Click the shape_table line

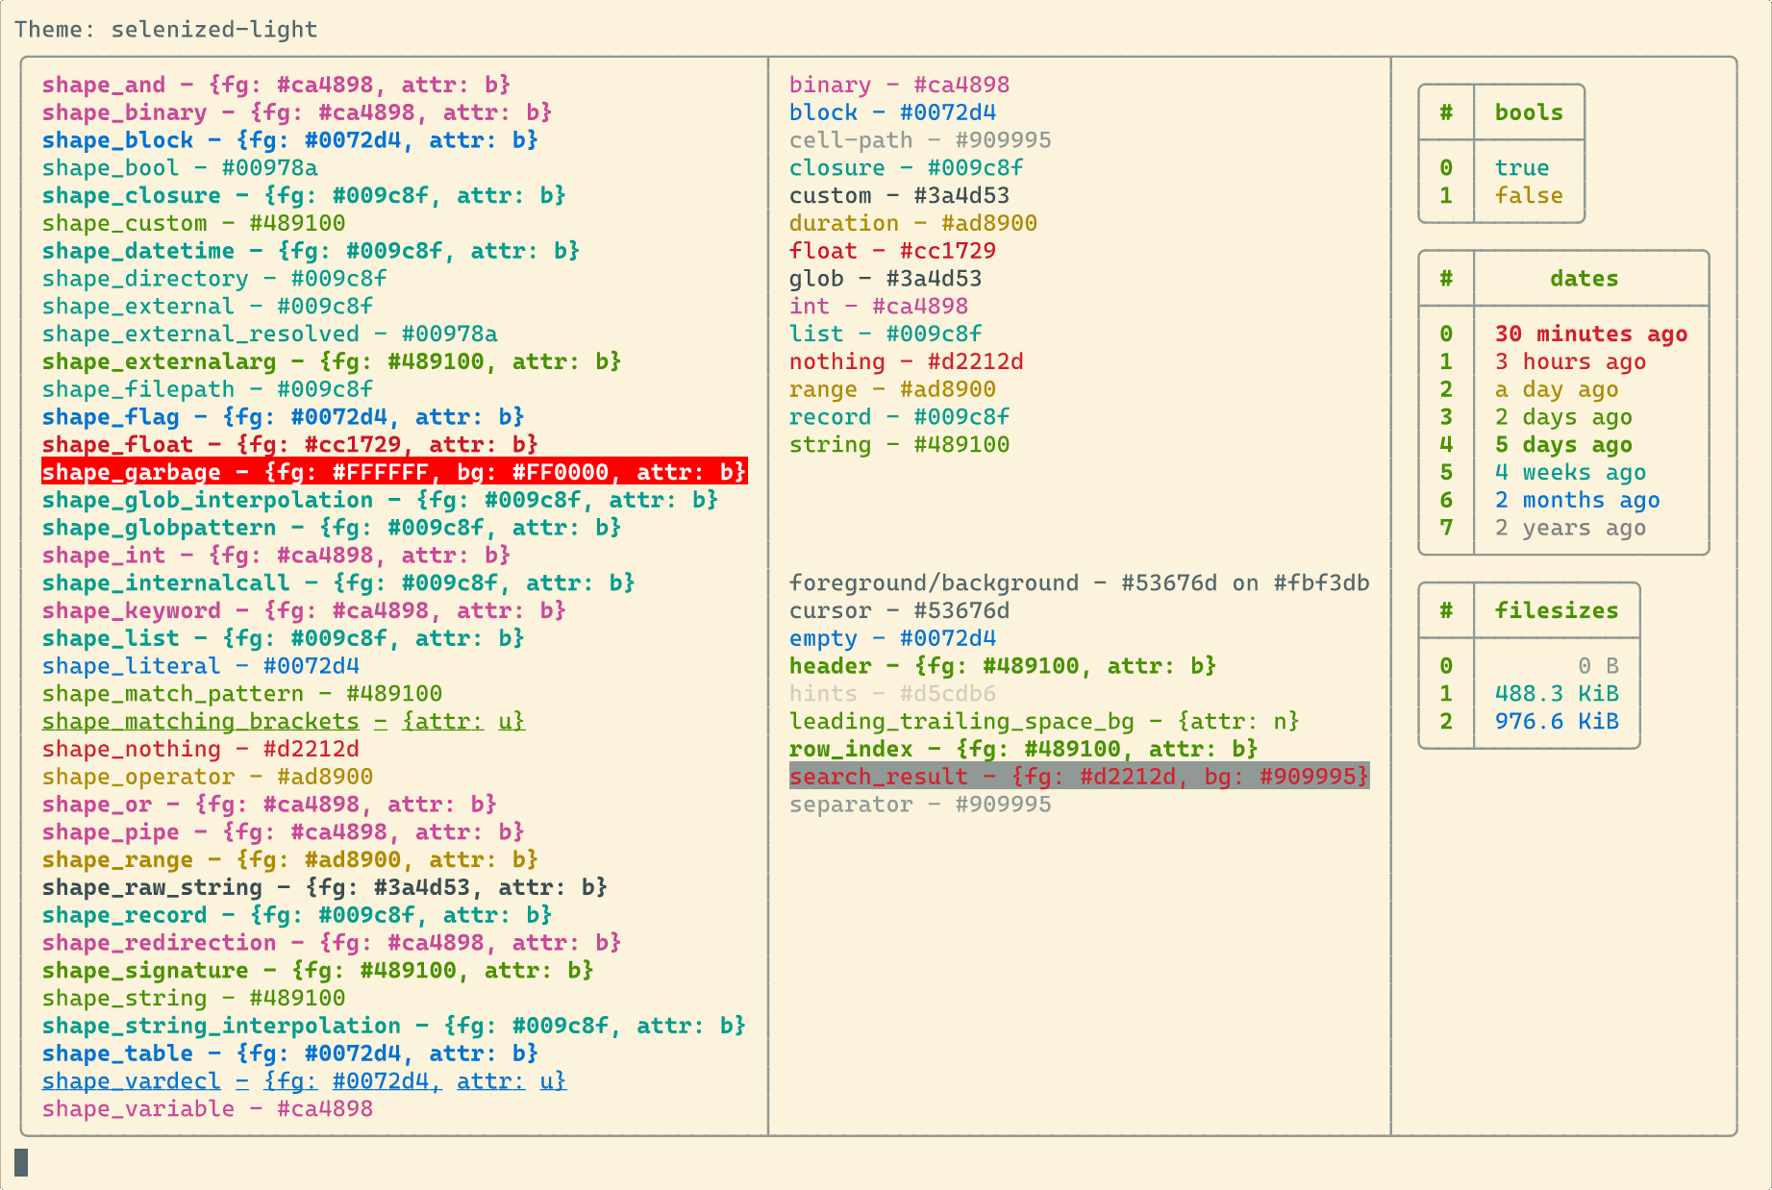point(290,1054)
